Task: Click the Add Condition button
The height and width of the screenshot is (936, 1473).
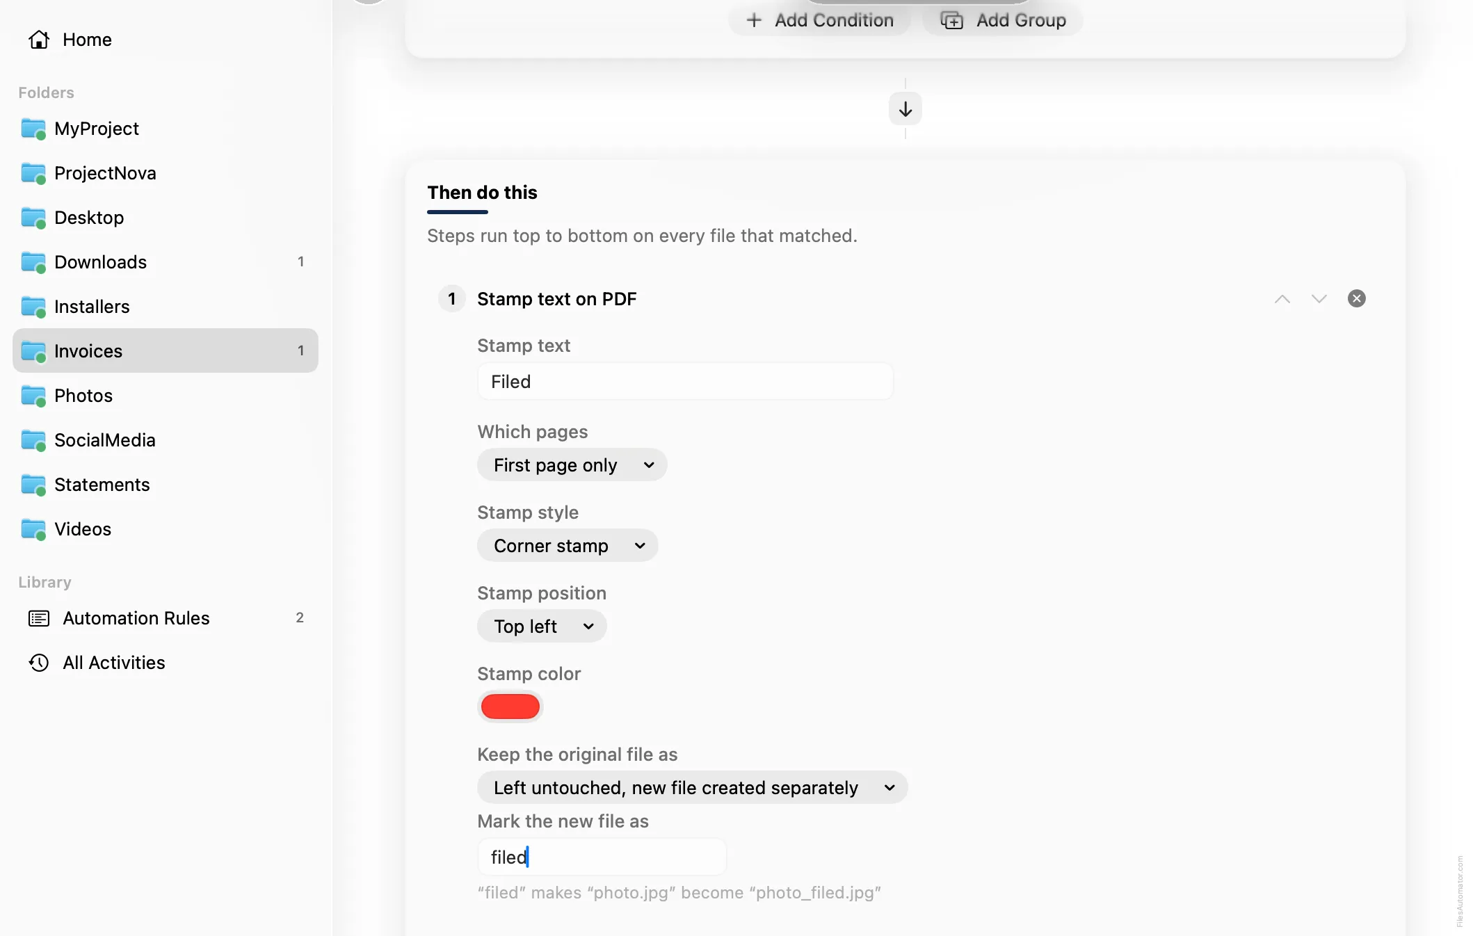Action: click(x=820, y=20)
